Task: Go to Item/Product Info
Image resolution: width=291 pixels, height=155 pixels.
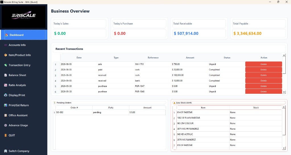Action: 24,55
